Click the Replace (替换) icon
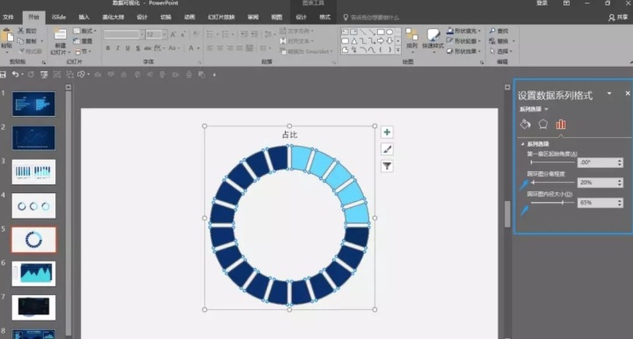The image size is (633, 339). [492, 41]
